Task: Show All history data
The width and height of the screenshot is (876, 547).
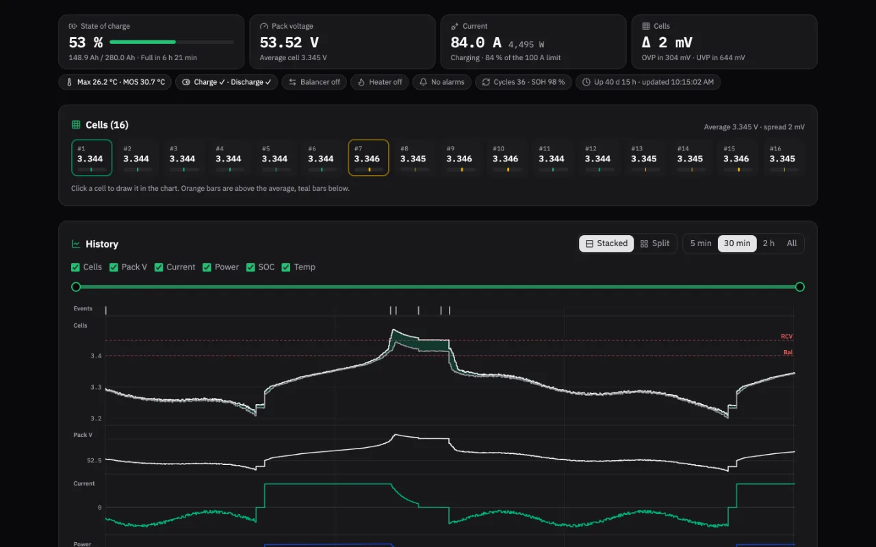Action: point(792,243)
